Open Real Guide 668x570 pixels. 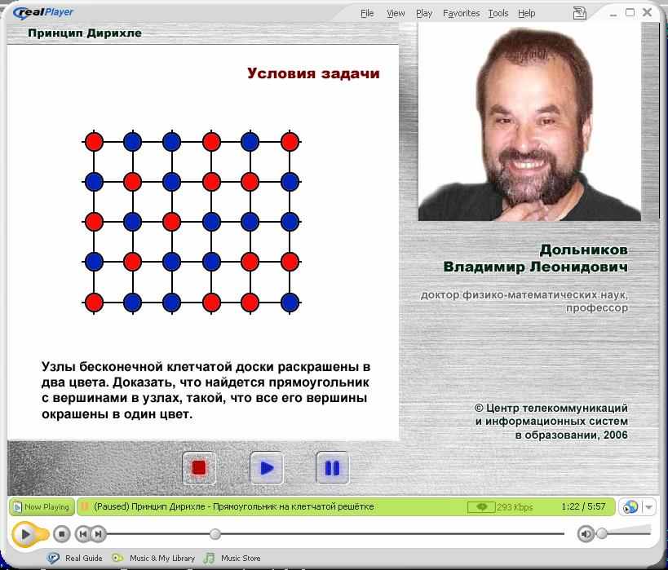[x=83, y=558]
